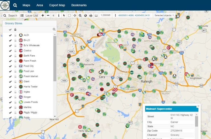Toggle ALDI layer visibility checkmark

10,35
